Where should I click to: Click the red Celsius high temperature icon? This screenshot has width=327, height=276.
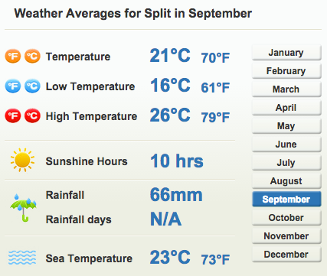pos(32,115)
